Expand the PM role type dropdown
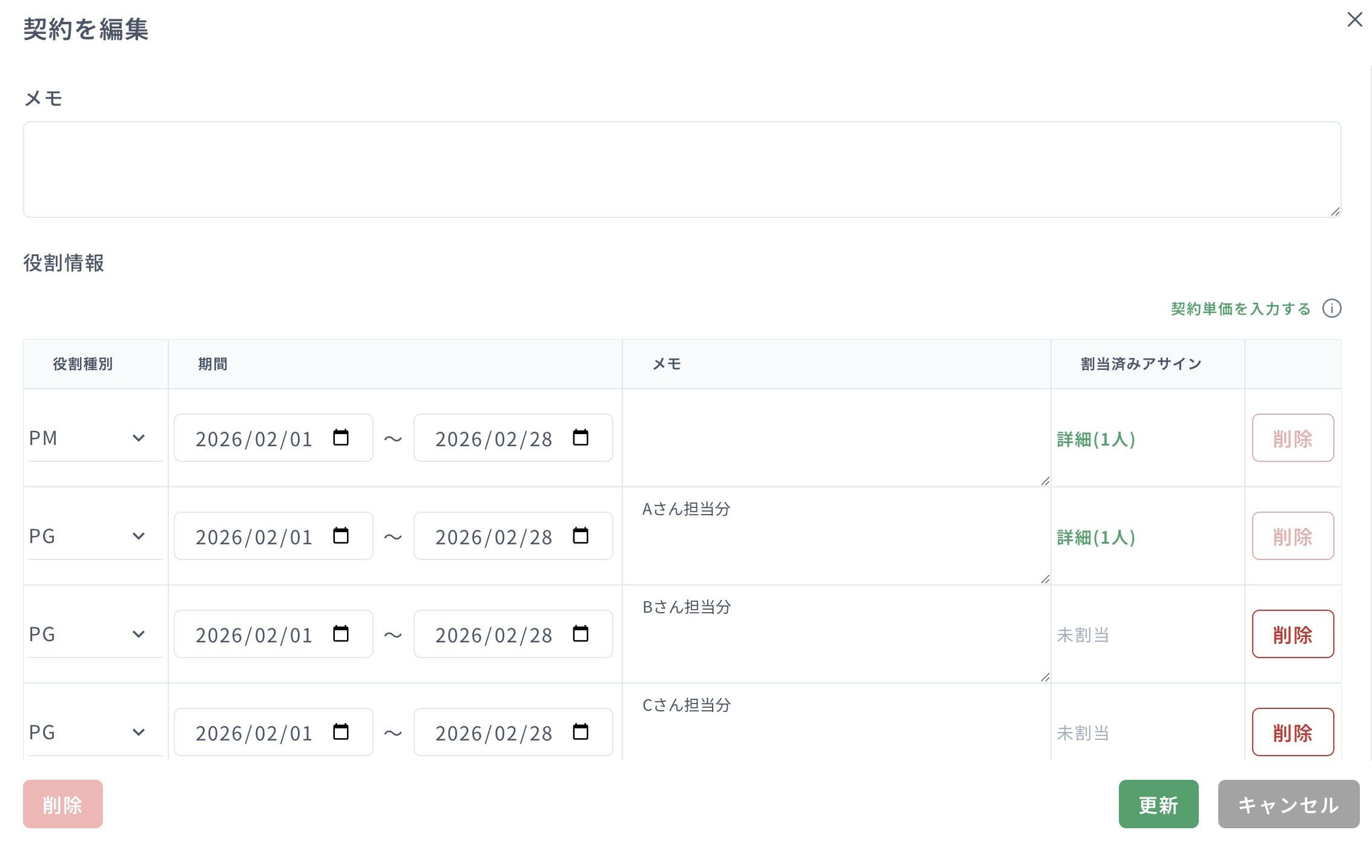1372x844 pixels. 96,438
